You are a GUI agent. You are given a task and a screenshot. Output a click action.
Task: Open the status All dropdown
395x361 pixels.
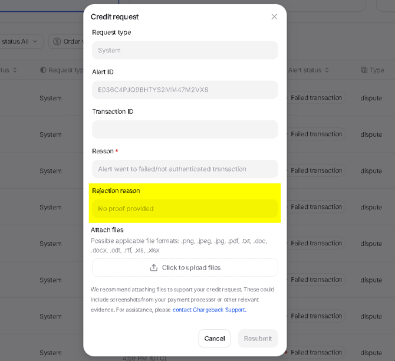(x=19, y=41)
